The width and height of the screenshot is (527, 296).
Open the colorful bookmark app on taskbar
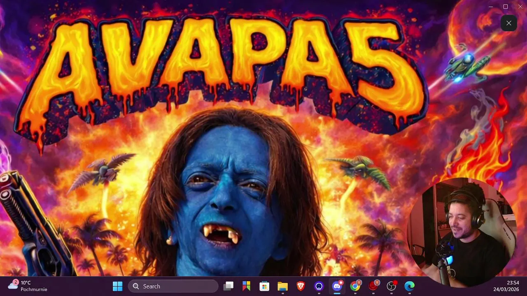click(246, 286)
